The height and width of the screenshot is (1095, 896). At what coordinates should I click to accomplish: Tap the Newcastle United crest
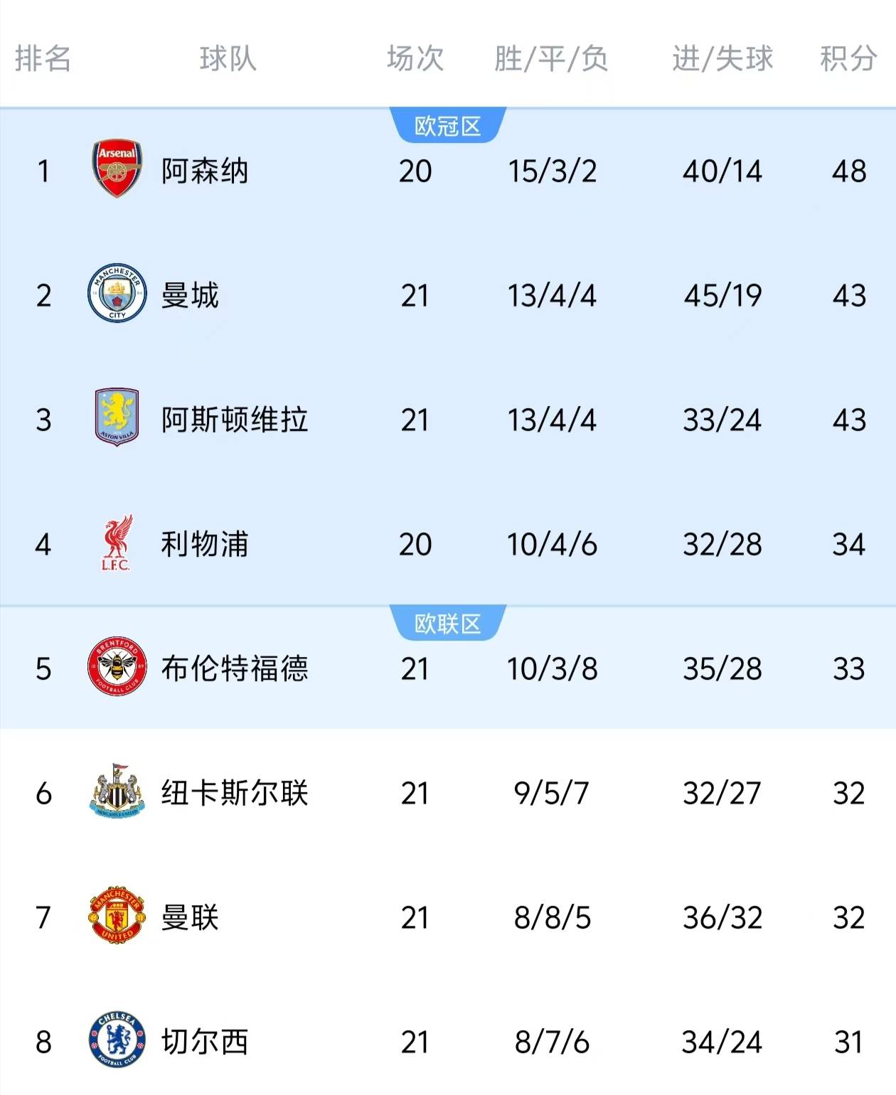point(117,791)
